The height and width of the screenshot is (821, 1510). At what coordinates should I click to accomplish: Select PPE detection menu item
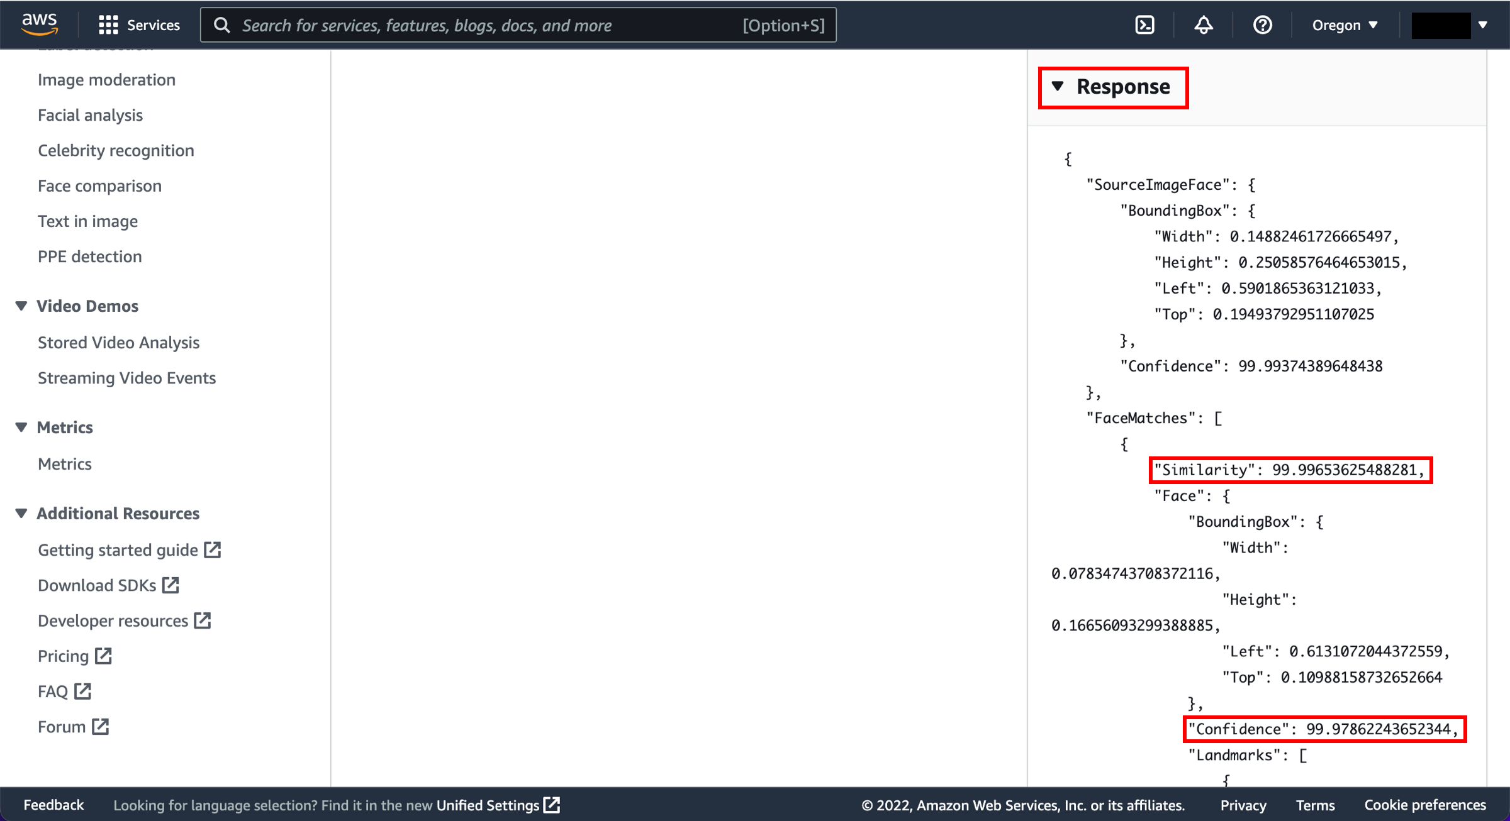pos(90,256)
